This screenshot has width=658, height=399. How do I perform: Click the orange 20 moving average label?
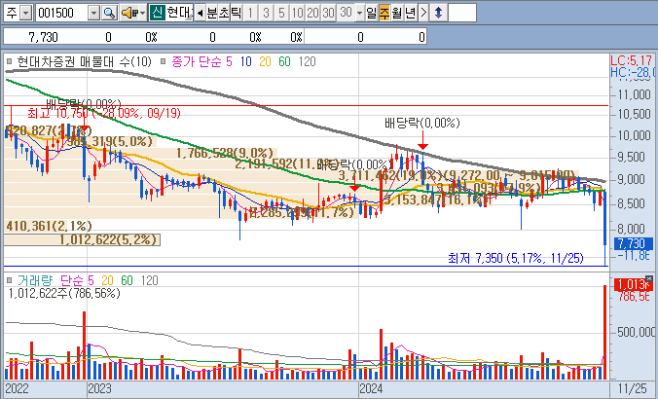click(265, 62)
